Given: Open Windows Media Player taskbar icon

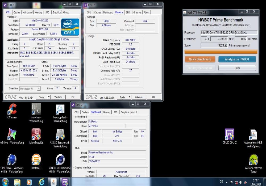Looking at the screenshot, I should pos(29,182).
